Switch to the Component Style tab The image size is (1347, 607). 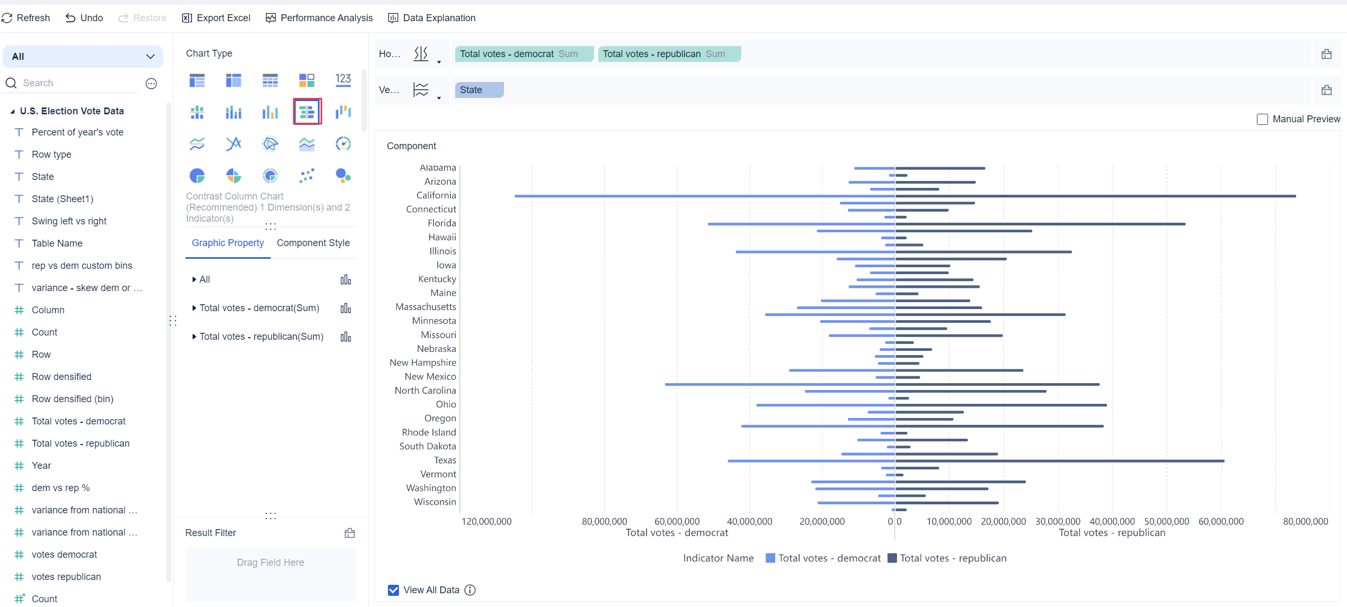click(313, 243)
